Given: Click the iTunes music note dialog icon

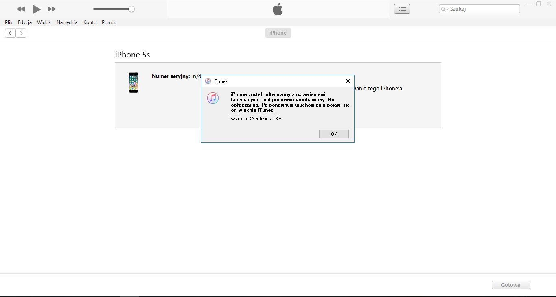Looking at the screenshot, I should click(x=213, y=98).
